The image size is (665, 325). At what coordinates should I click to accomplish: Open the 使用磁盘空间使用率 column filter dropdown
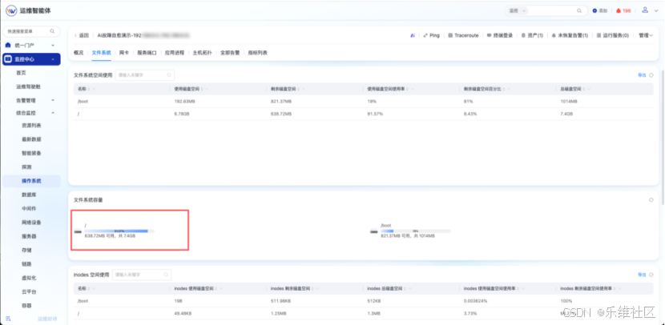pos(413,89)
